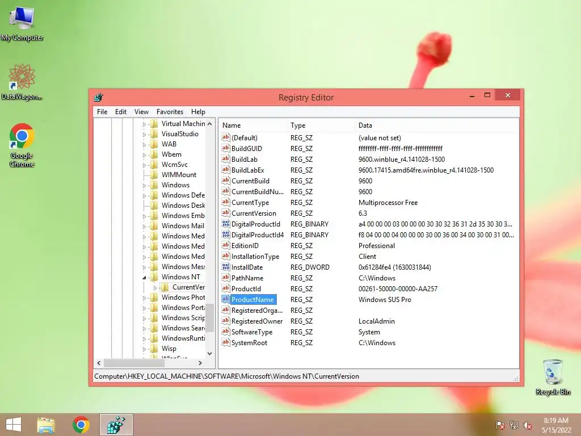Expand the Windows Mail key
Viewport: 581px width, 436px height.
pyautogui.click(x=144, y=227)
